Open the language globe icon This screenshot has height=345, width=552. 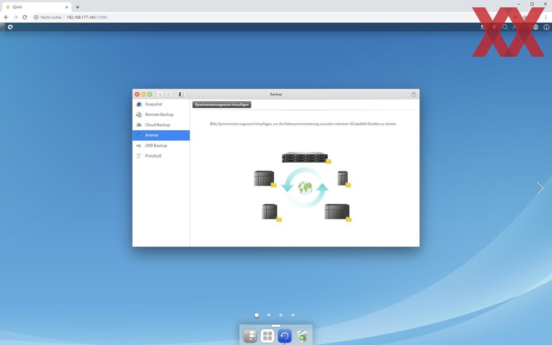pos(536,27)
